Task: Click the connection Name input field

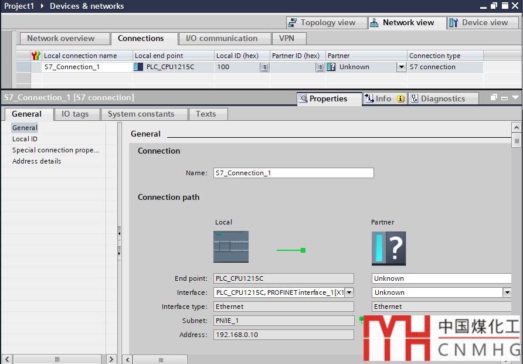Action: pos(293,173)
